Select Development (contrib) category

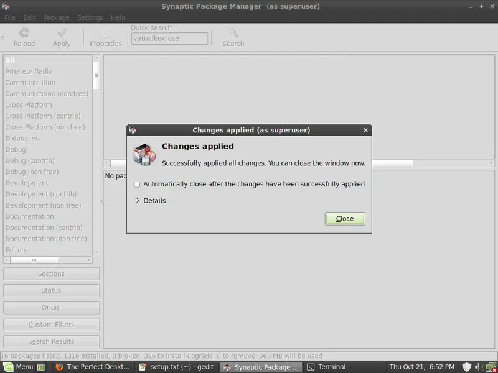(48, 194)
